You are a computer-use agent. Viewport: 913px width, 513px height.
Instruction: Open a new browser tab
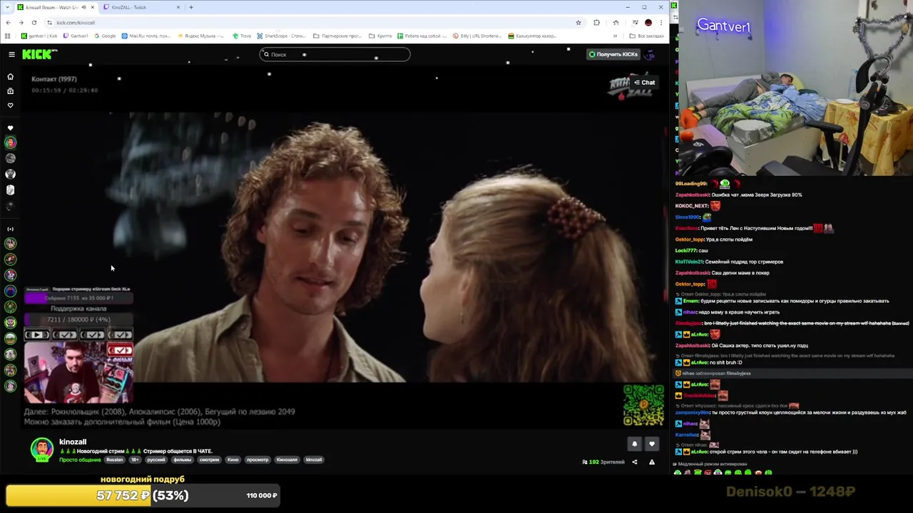(x=191, y=7)
